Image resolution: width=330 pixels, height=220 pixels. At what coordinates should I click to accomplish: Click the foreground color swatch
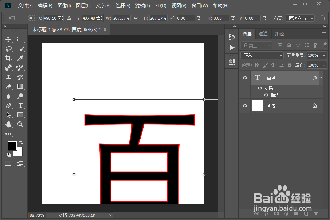point(12,145)
